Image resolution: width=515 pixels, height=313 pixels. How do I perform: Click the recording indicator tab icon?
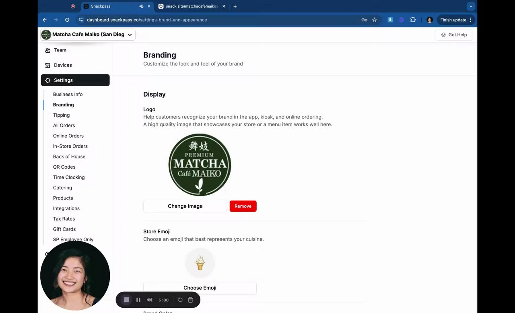point(73,6)
